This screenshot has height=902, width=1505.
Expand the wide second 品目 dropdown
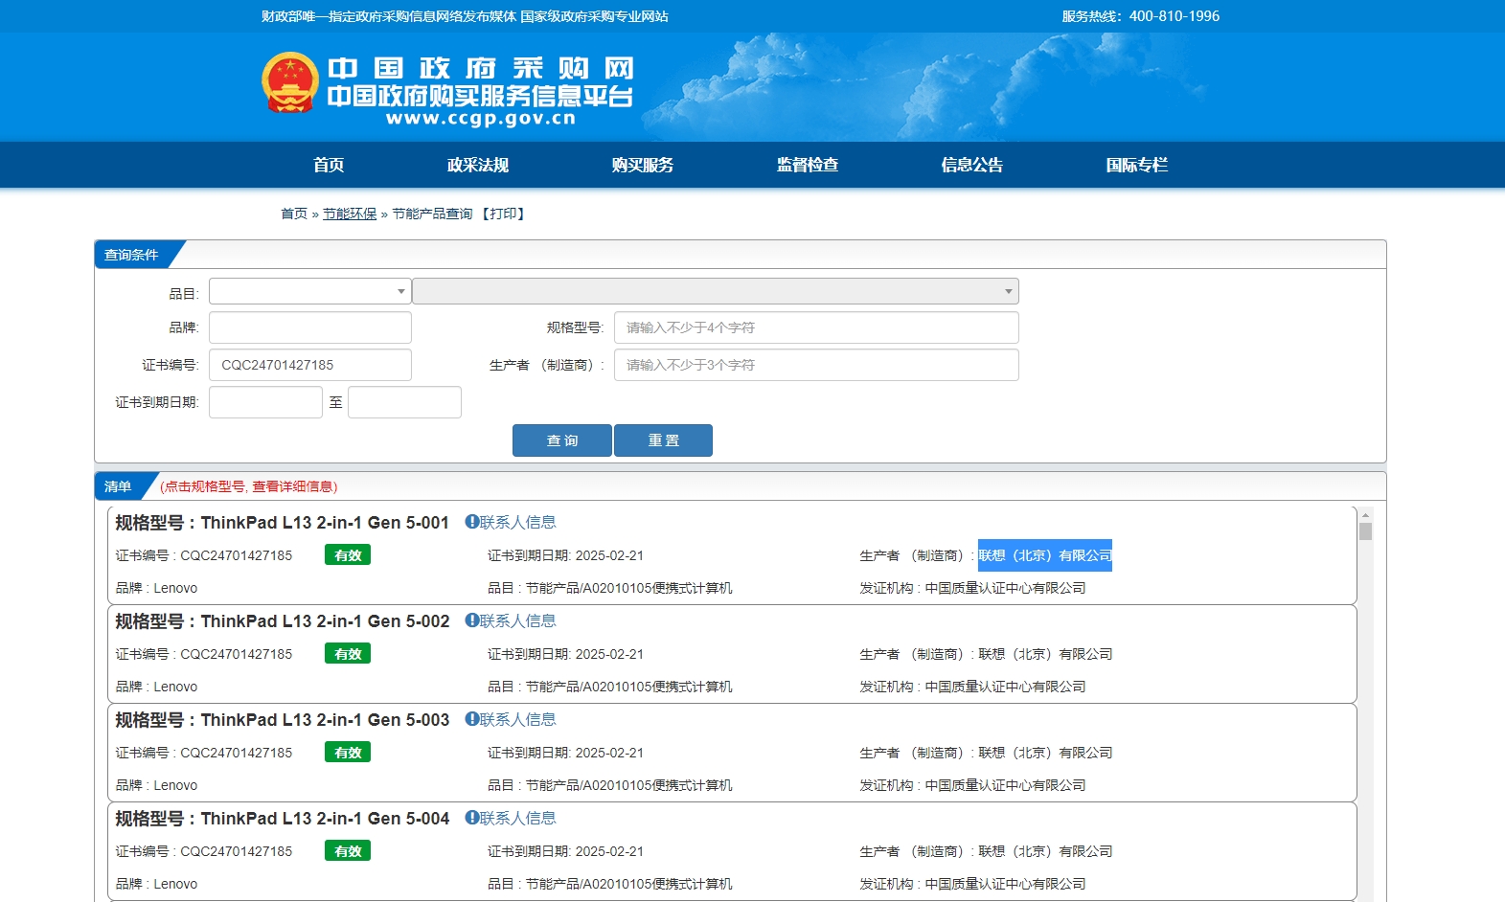(x=716, y=291)
